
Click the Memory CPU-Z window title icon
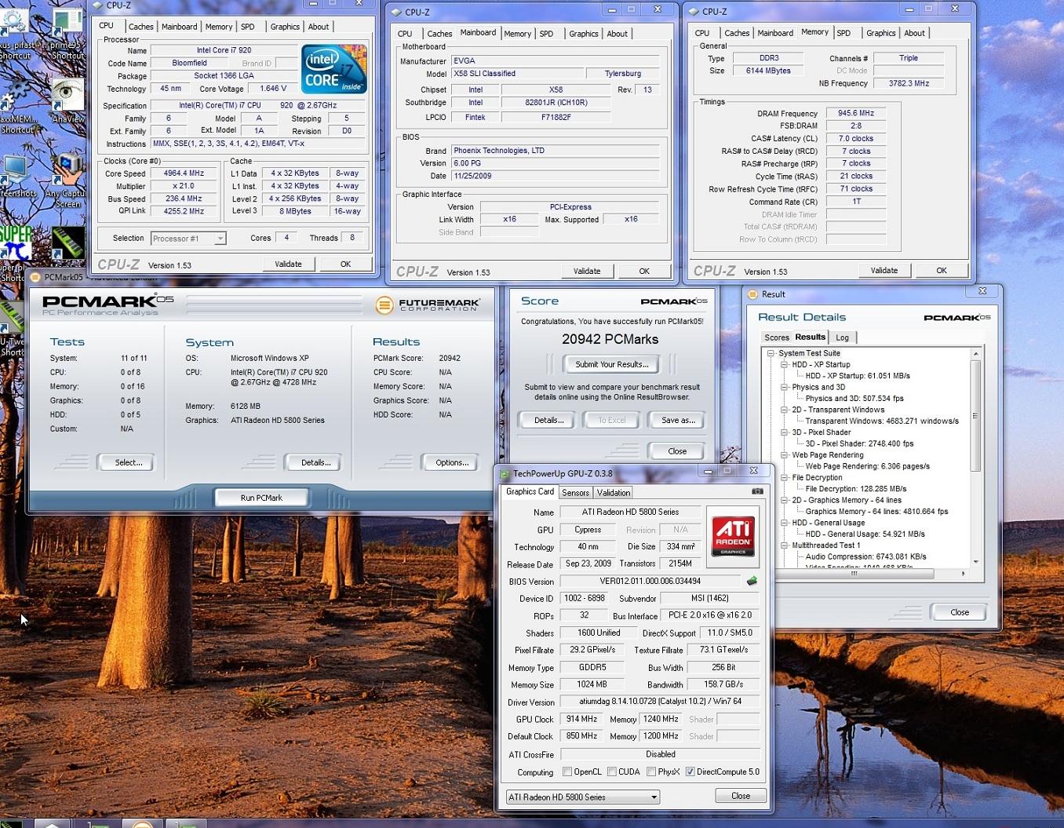tap(694, 12)
